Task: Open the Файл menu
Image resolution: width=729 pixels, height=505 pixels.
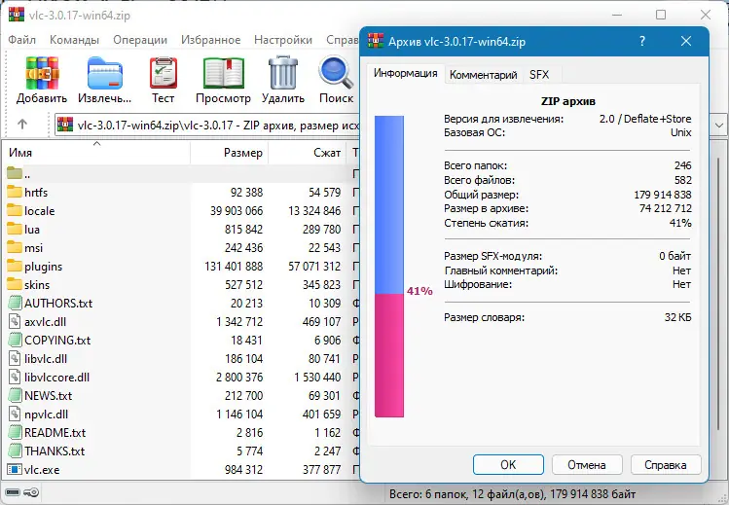Action: [21, 40]
